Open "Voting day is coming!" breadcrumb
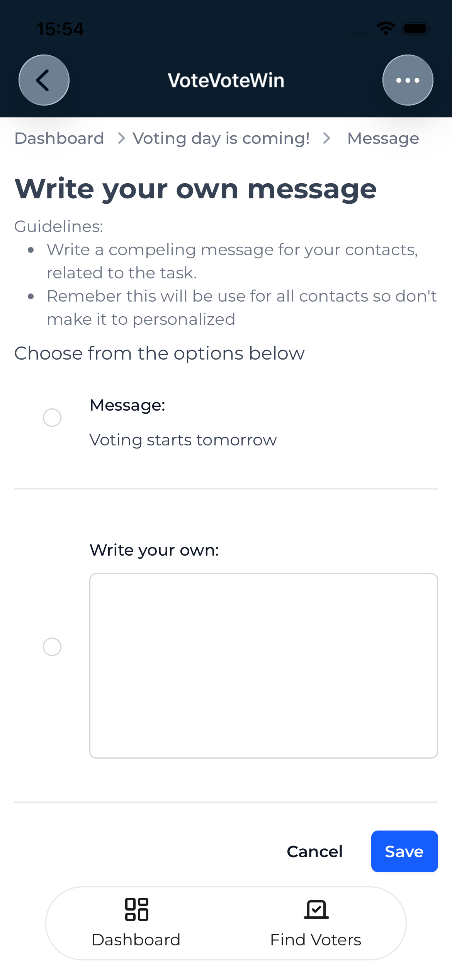Image resolution: width=452 pixels, height=979 pixels. [221, 138]
